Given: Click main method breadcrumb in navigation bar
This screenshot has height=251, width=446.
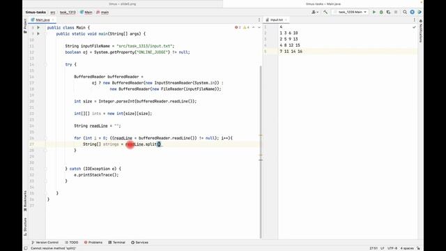Looking at the screenshot, I should (x=102, y=13).
